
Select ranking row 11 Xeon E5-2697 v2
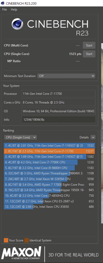49,201
